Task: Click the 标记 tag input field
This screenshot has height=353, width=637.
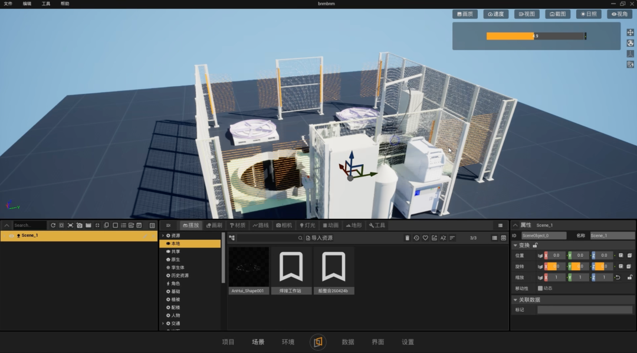Action: (585, 310)
